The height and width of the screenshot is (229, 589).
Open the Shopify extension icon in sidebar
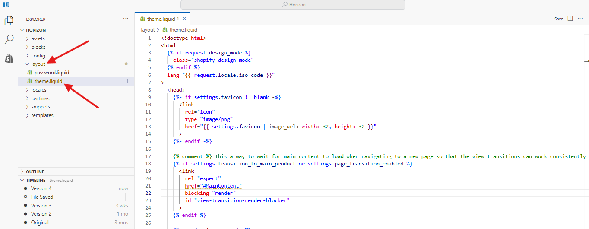[9, 59]
